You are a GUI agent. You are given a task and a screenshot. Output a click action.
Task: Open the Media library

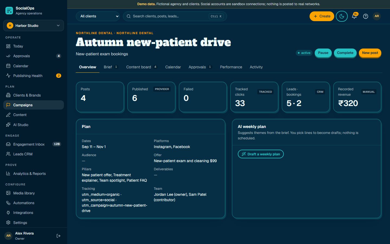(x=34, y=193)
